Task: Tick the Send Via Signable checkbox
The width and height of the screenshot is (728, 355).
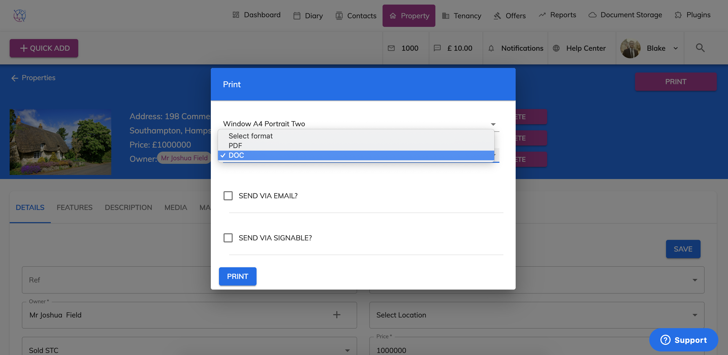Action: point(228,238)
